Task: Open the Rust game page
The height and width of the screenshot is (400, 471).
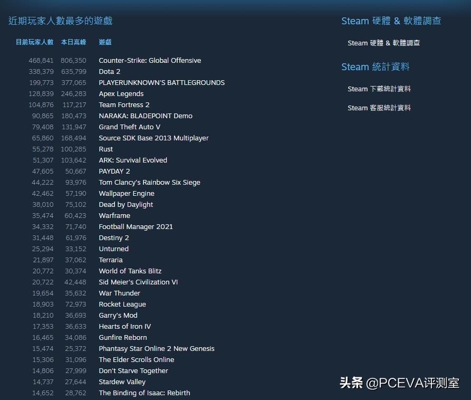Action: click(105, 149)
